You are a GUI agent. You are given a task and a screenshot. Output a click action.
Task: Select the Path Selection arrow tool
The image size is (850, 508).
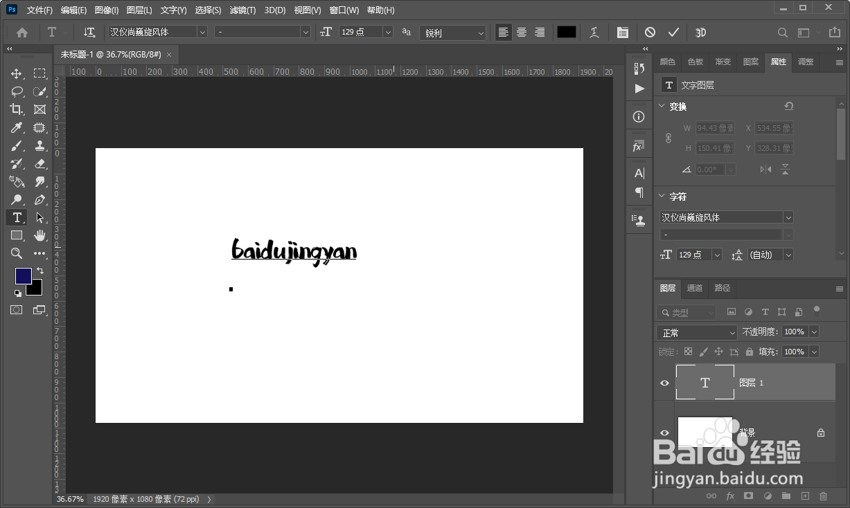(x=39, y=217)
